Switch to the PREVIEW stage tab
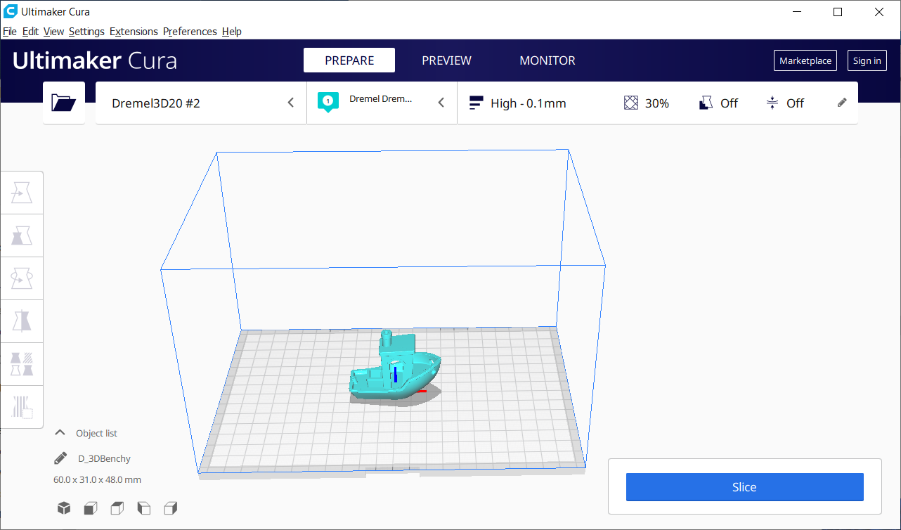This screenshot has height=530, width=901. coord(446,60)
